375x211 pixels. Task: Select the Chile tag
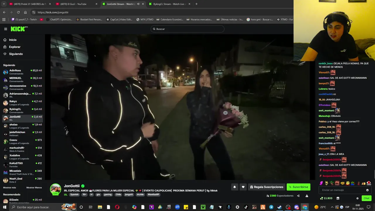point(118,195)
